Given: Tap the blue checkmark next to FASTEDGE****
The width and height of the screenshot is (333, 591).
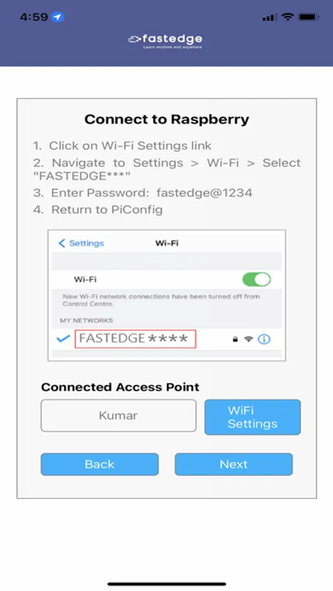Looking at the screenshot, I should (63, 339).
